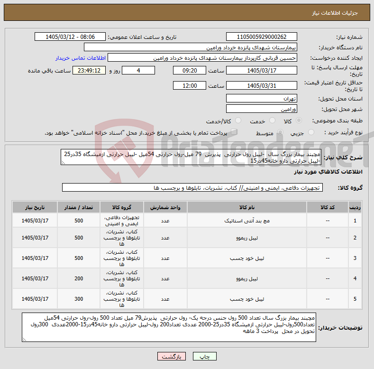Click category تجهیزات دفاعی، ایمنی و امنیتی cell

122,221
